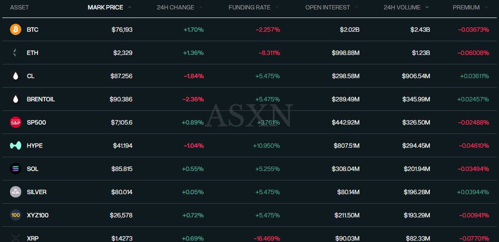499x242 pixels.
Task: Click the Ethereum ETH asset icon
Action: (16, 53)
